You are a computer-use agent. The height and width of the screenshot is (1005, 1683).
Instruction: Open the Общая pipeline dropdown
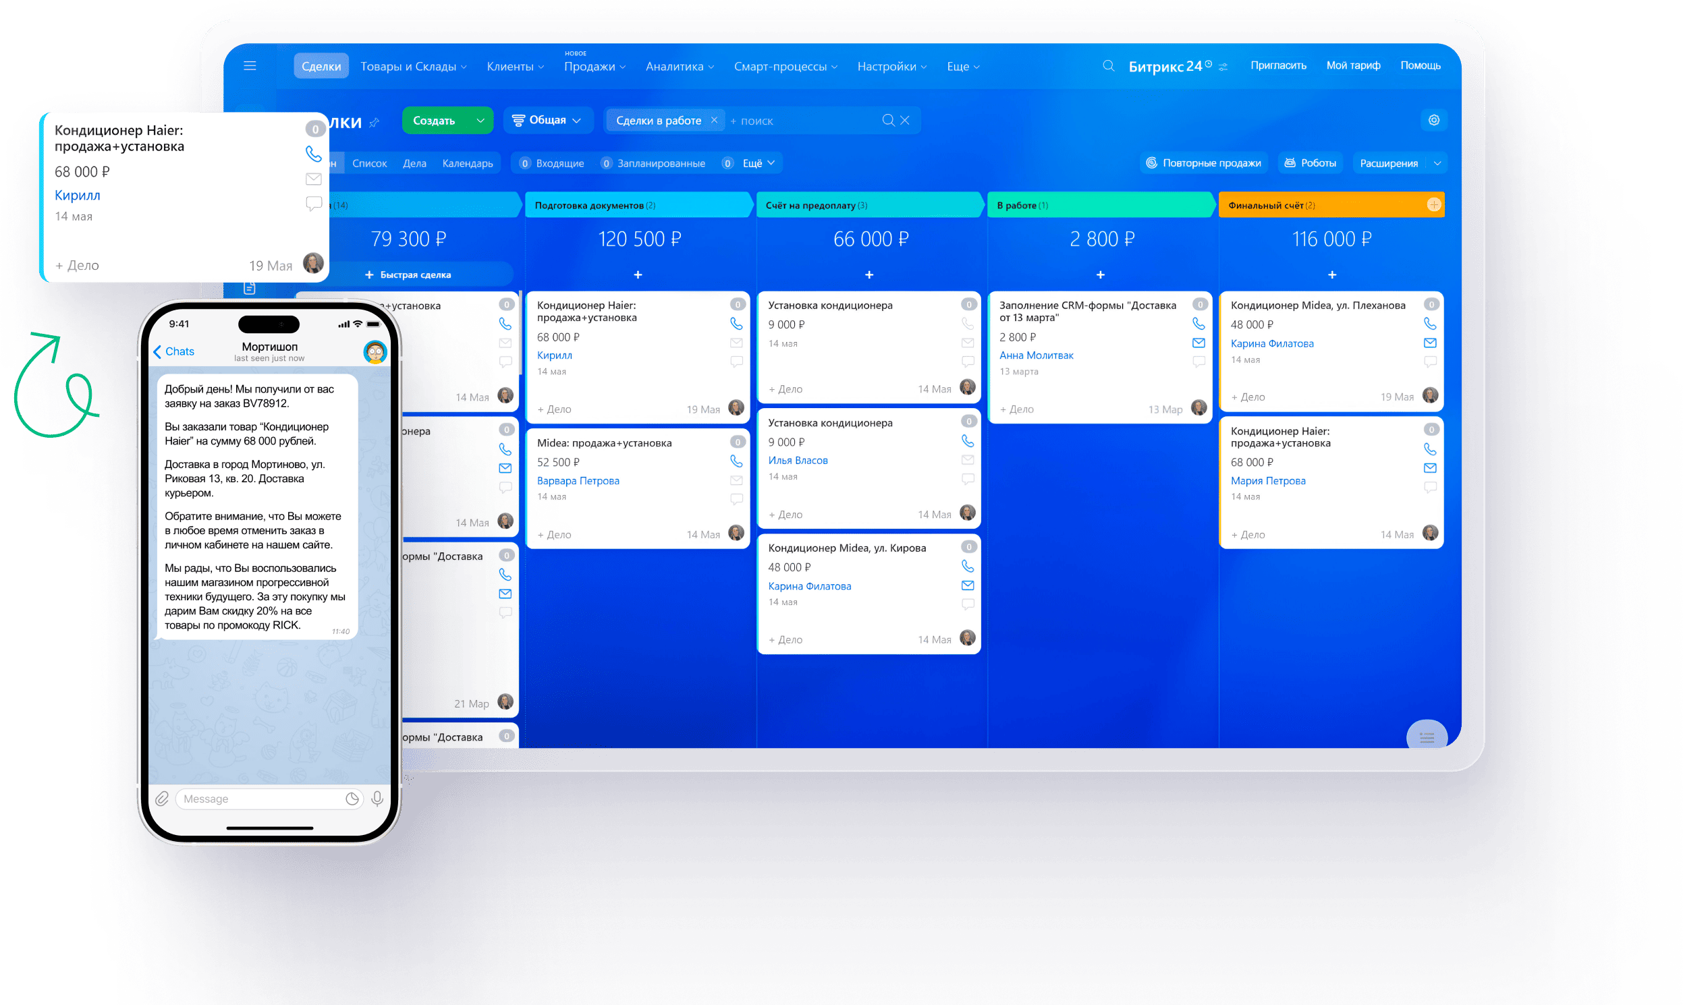tap(547, 120)
